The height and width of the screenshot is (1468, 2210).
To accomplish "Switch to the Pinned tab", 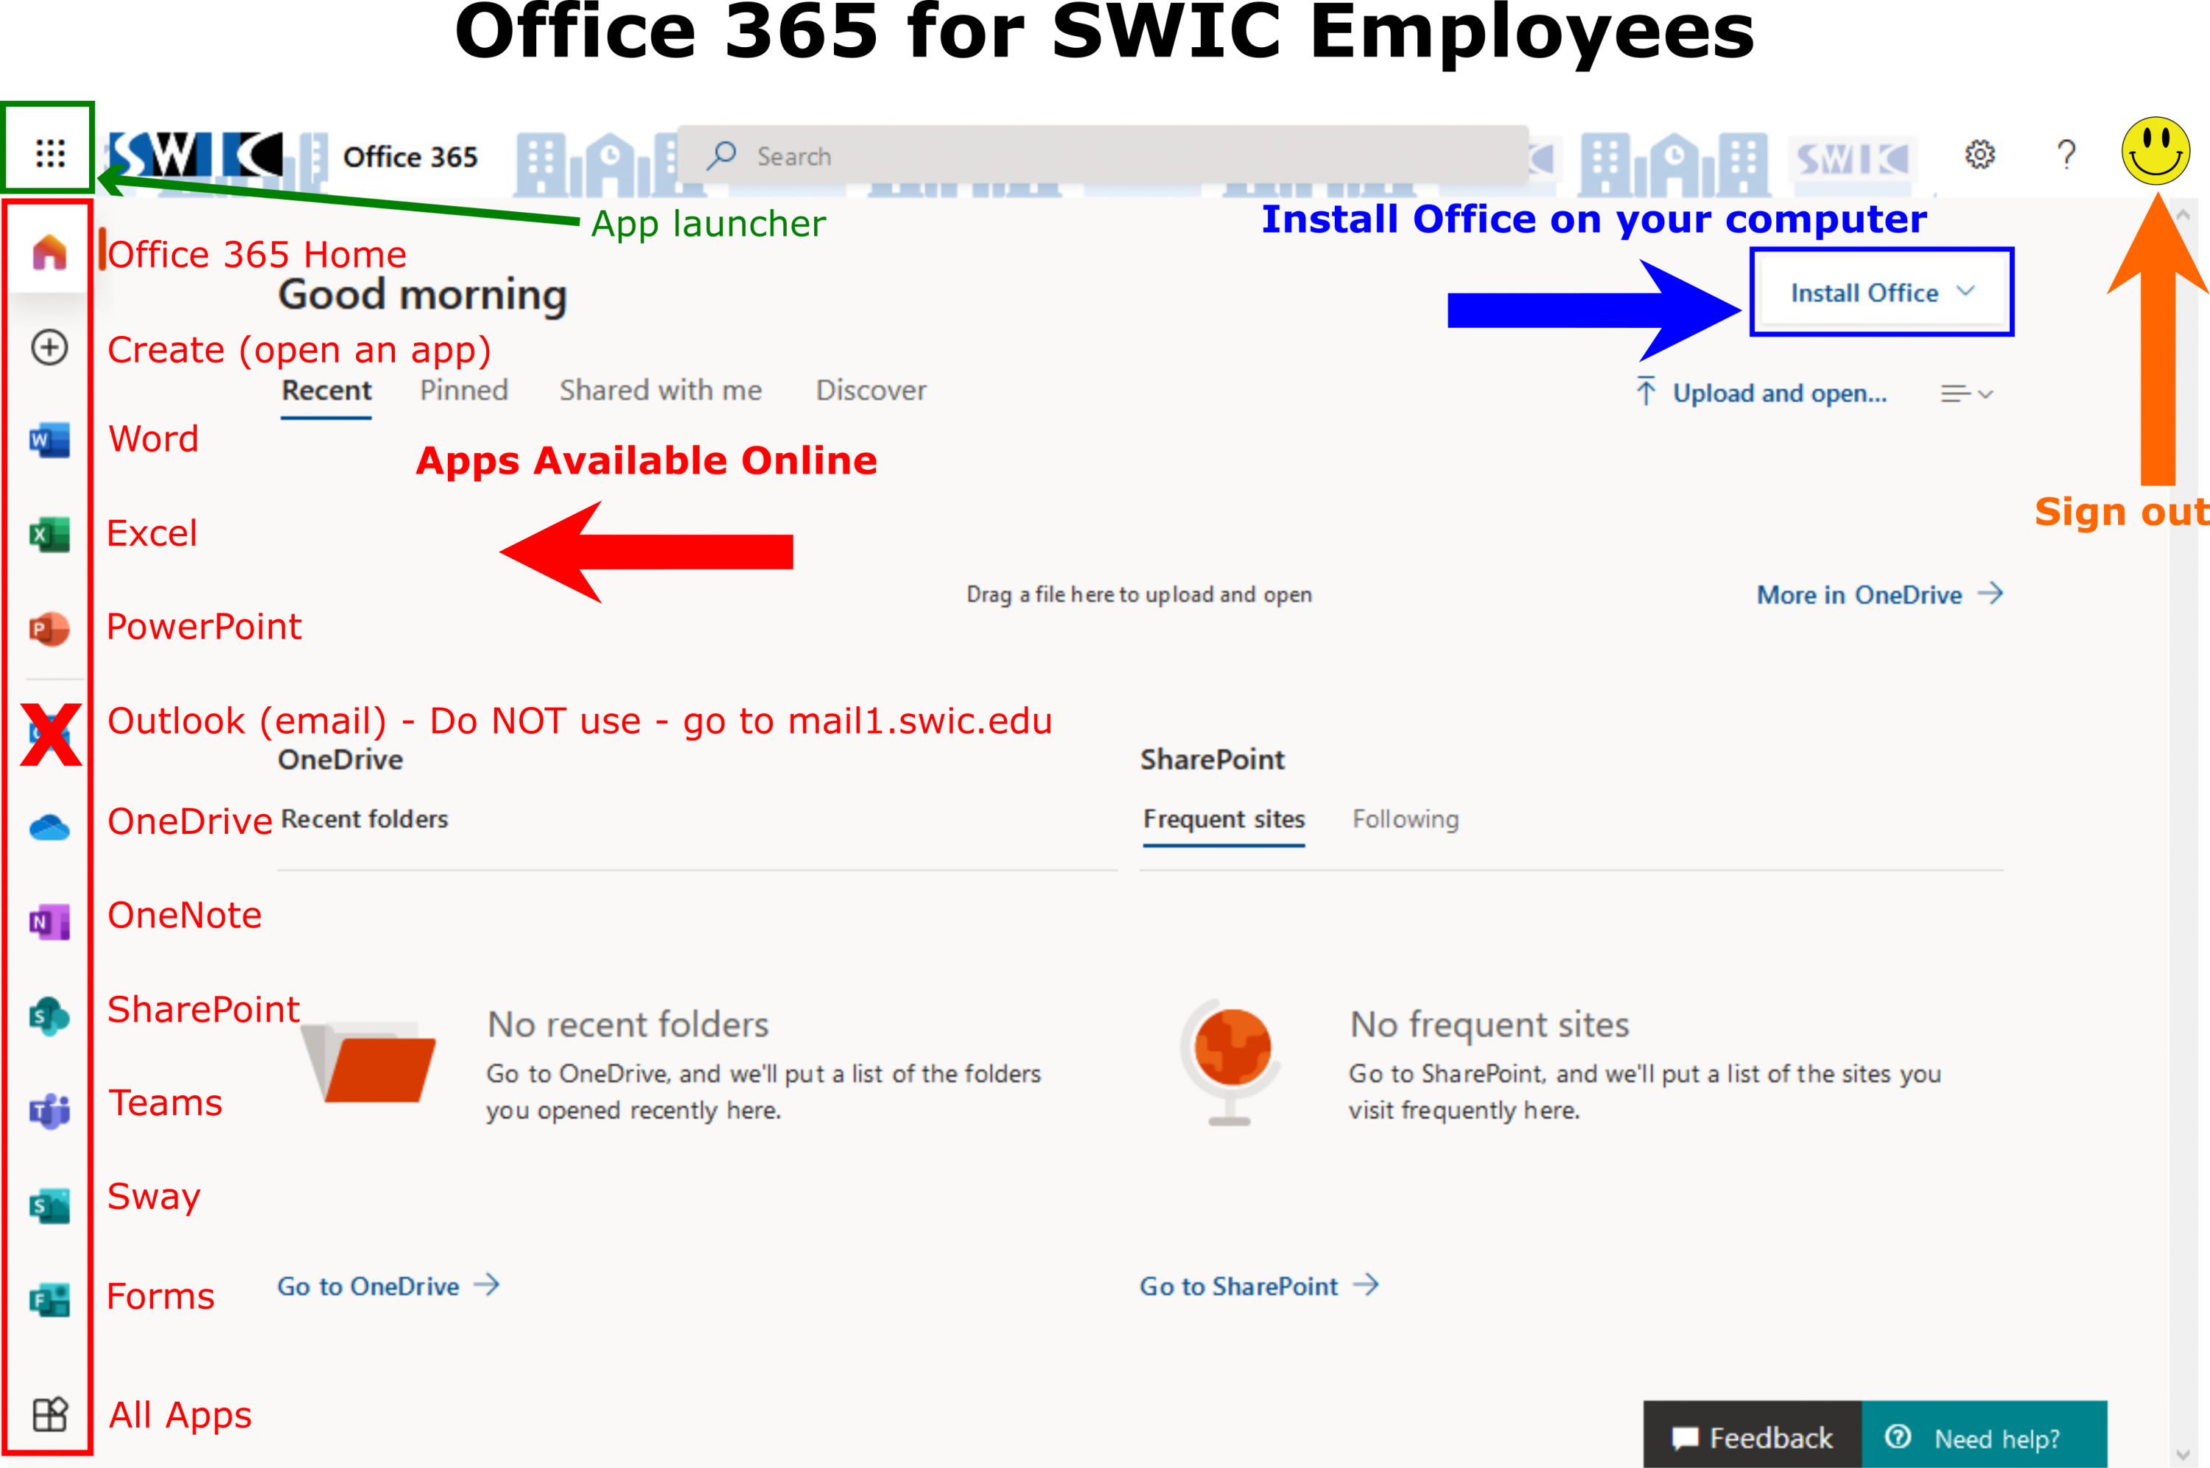I will [x=463, y=390].
